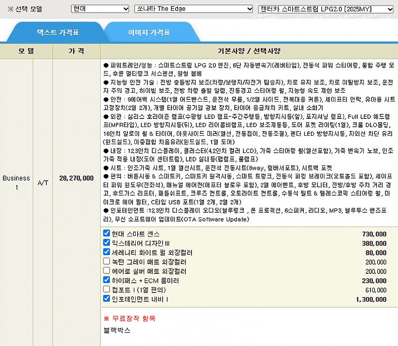Click the 28,270,000 price value
398x346 pixels.
76,178
